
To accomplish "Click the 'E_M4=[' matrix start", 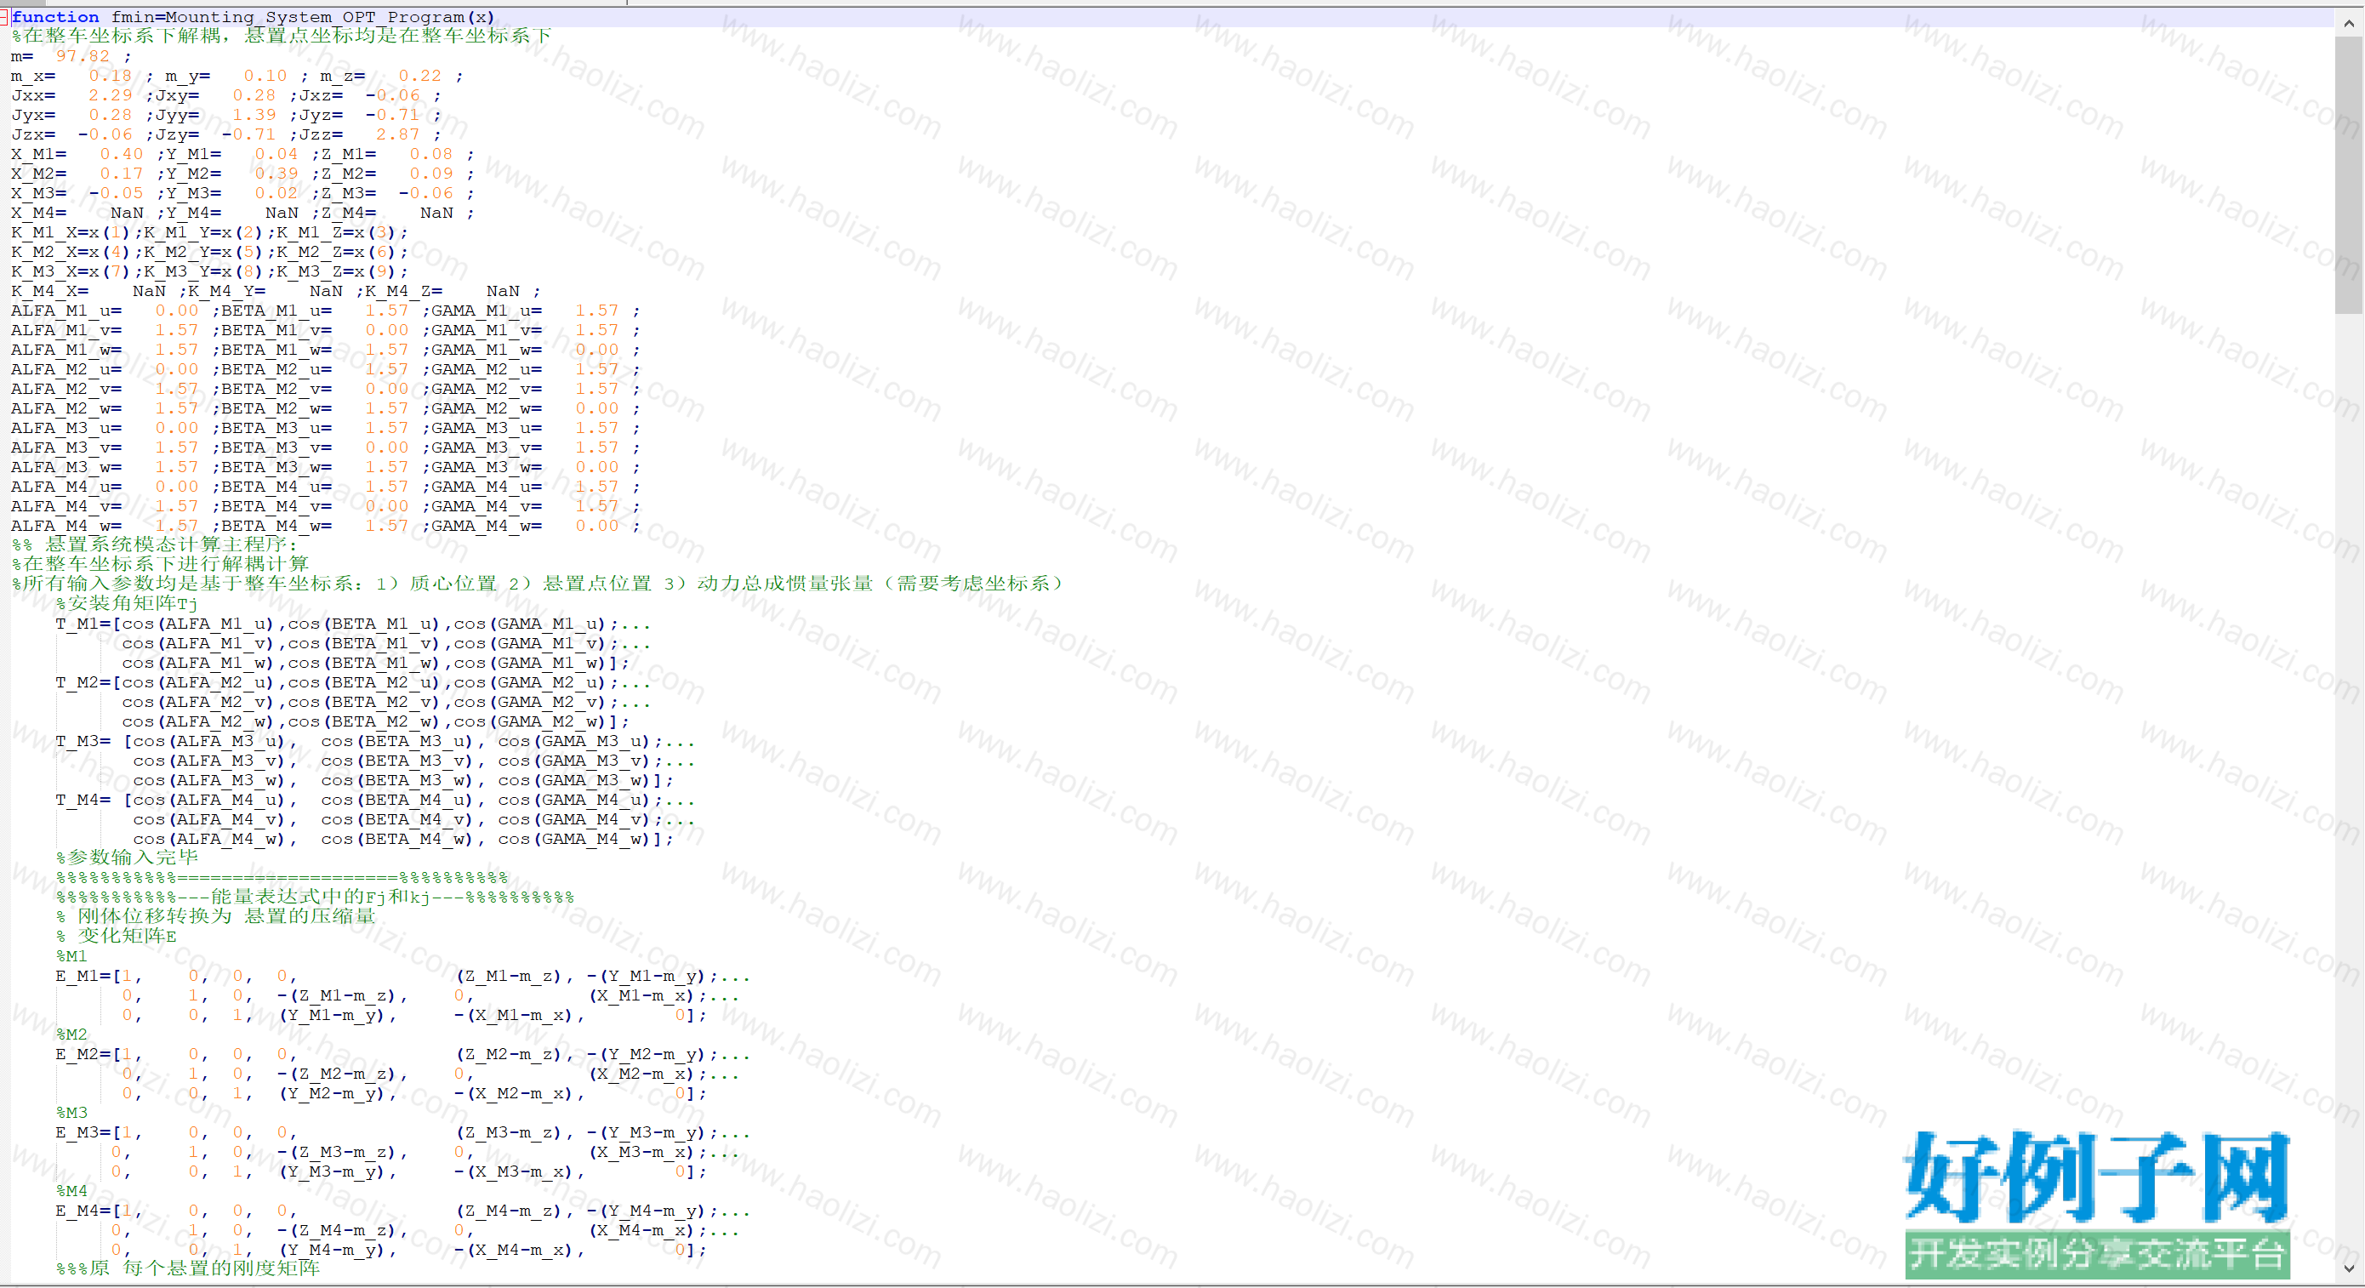I will [x=88, y=1211].
